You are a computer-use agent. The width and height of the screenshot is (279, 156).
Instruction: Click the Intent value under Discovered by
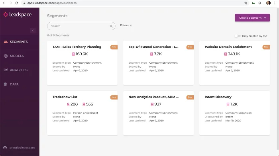[x=229, y=117]
